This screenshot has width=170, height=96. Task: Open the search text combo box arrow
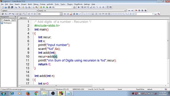click(61, 14)
